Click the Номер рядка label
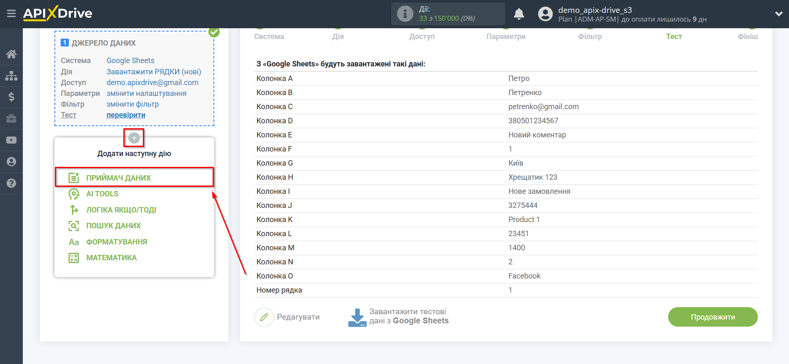Viewport: 789px width, 364px height. [x=279, y=290]
